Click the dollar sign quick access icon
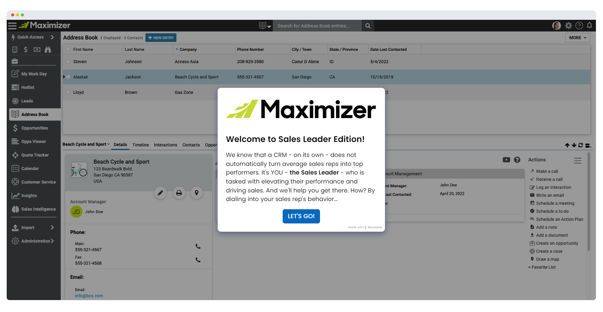This screenshot has width=603, height=312. tap(26, 49)
